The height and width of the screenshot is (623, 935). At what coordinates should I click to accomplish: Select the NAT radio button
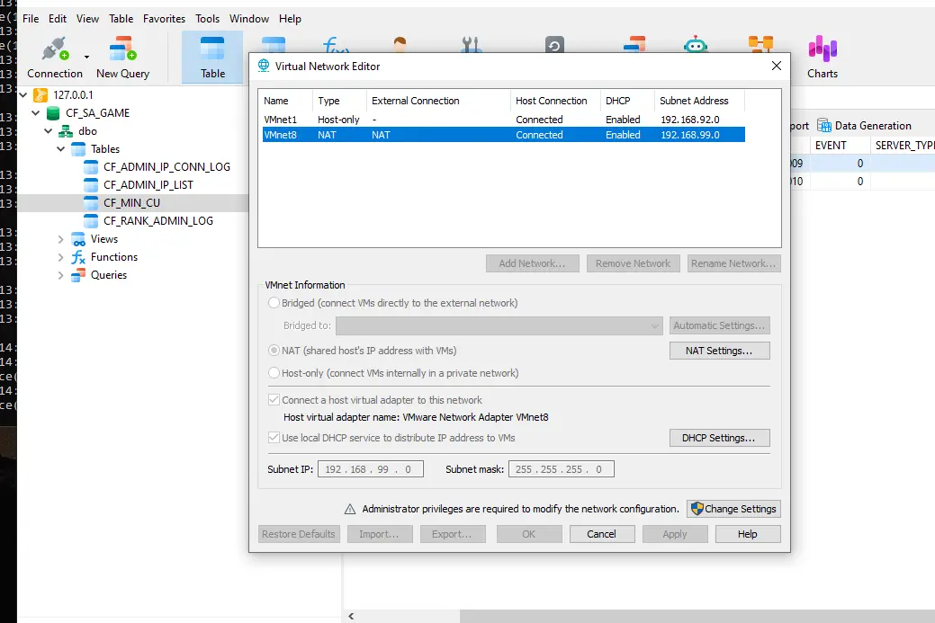(274, 351)
